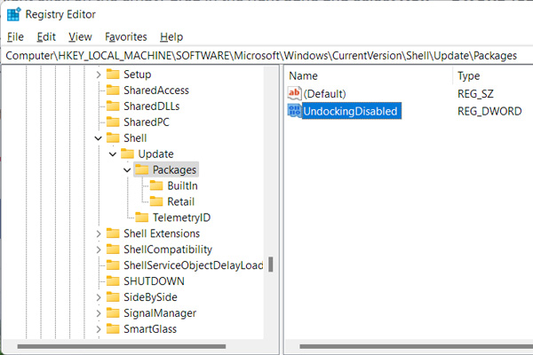
Task: Expand the ShellCompatibility key
Action: pyautogui.click(x=99, y=249)
